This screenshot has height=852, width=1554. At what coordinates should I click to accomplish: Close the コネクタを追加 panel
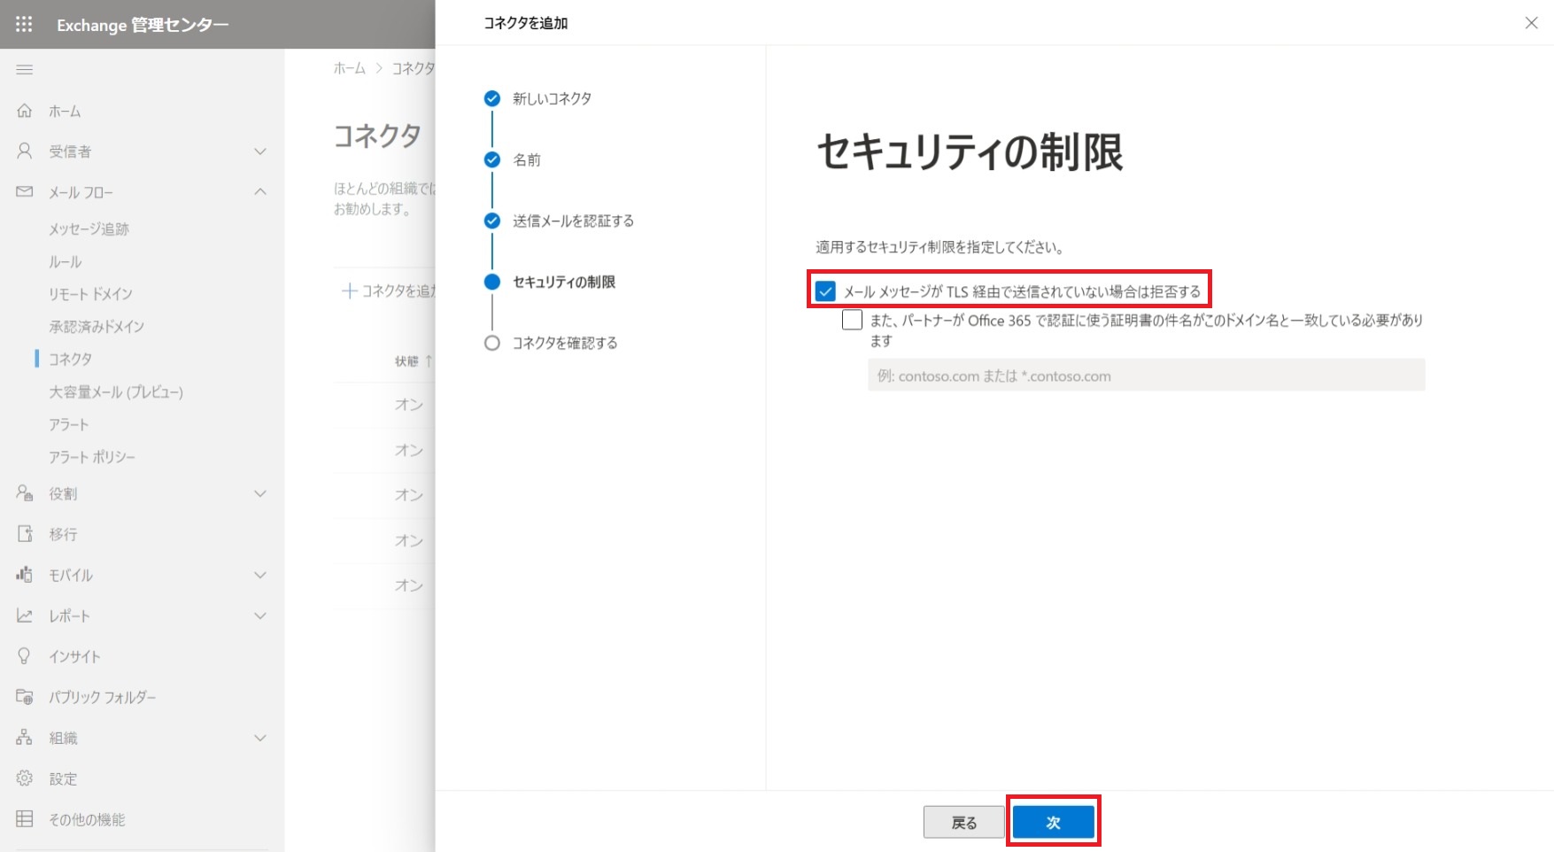(x=1531, y=23)
